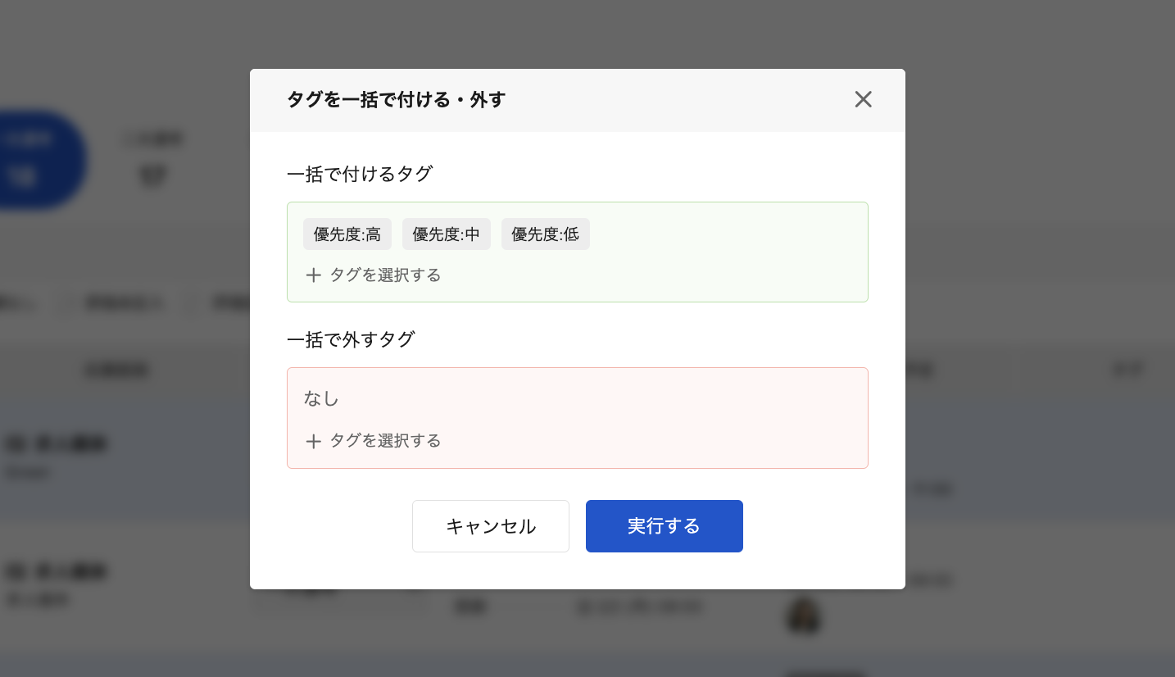Click the blurred user avatar behind the dialog

click(805, 615)
